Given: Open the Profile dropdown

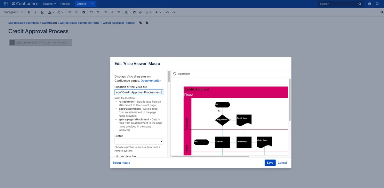Looking at the screenshot, I should click(139, 141).
